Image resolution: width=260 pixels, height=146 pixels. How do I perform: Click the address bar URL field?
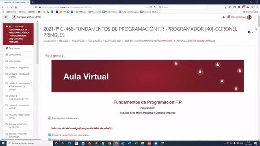(93, 7)
